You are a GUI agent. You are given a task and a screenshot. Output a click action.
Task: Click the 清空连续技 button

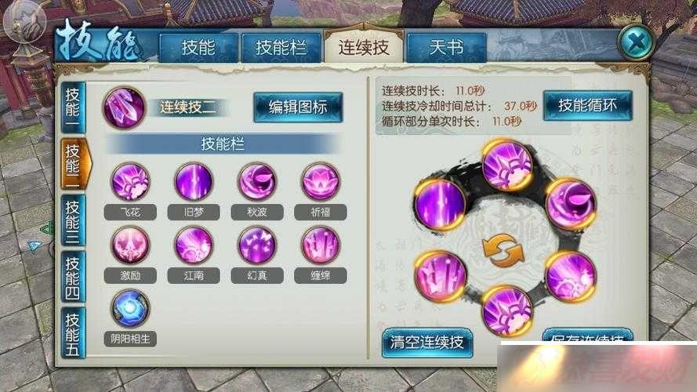point(427,343)
